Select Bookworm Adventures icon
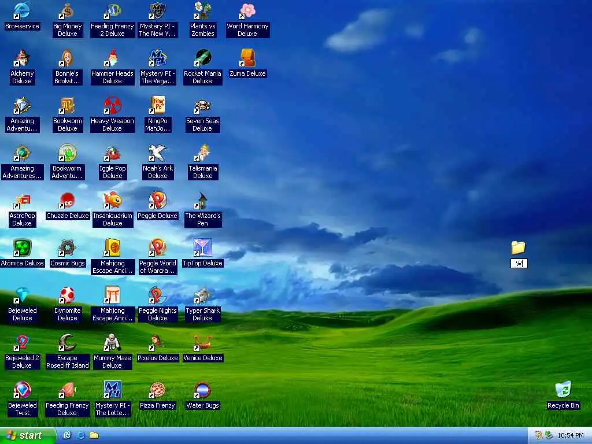 (x=67, y=153)
